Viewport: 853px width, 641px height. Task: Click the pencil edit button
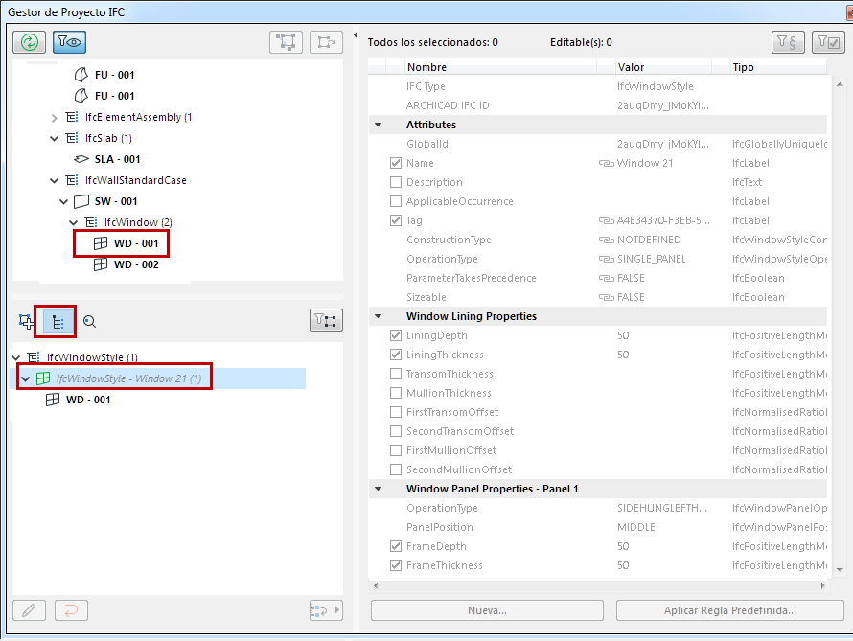point(30,610)
